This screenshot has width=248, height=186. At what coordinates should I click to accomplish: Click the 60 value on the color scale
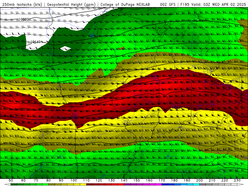[x=24, y=180]
